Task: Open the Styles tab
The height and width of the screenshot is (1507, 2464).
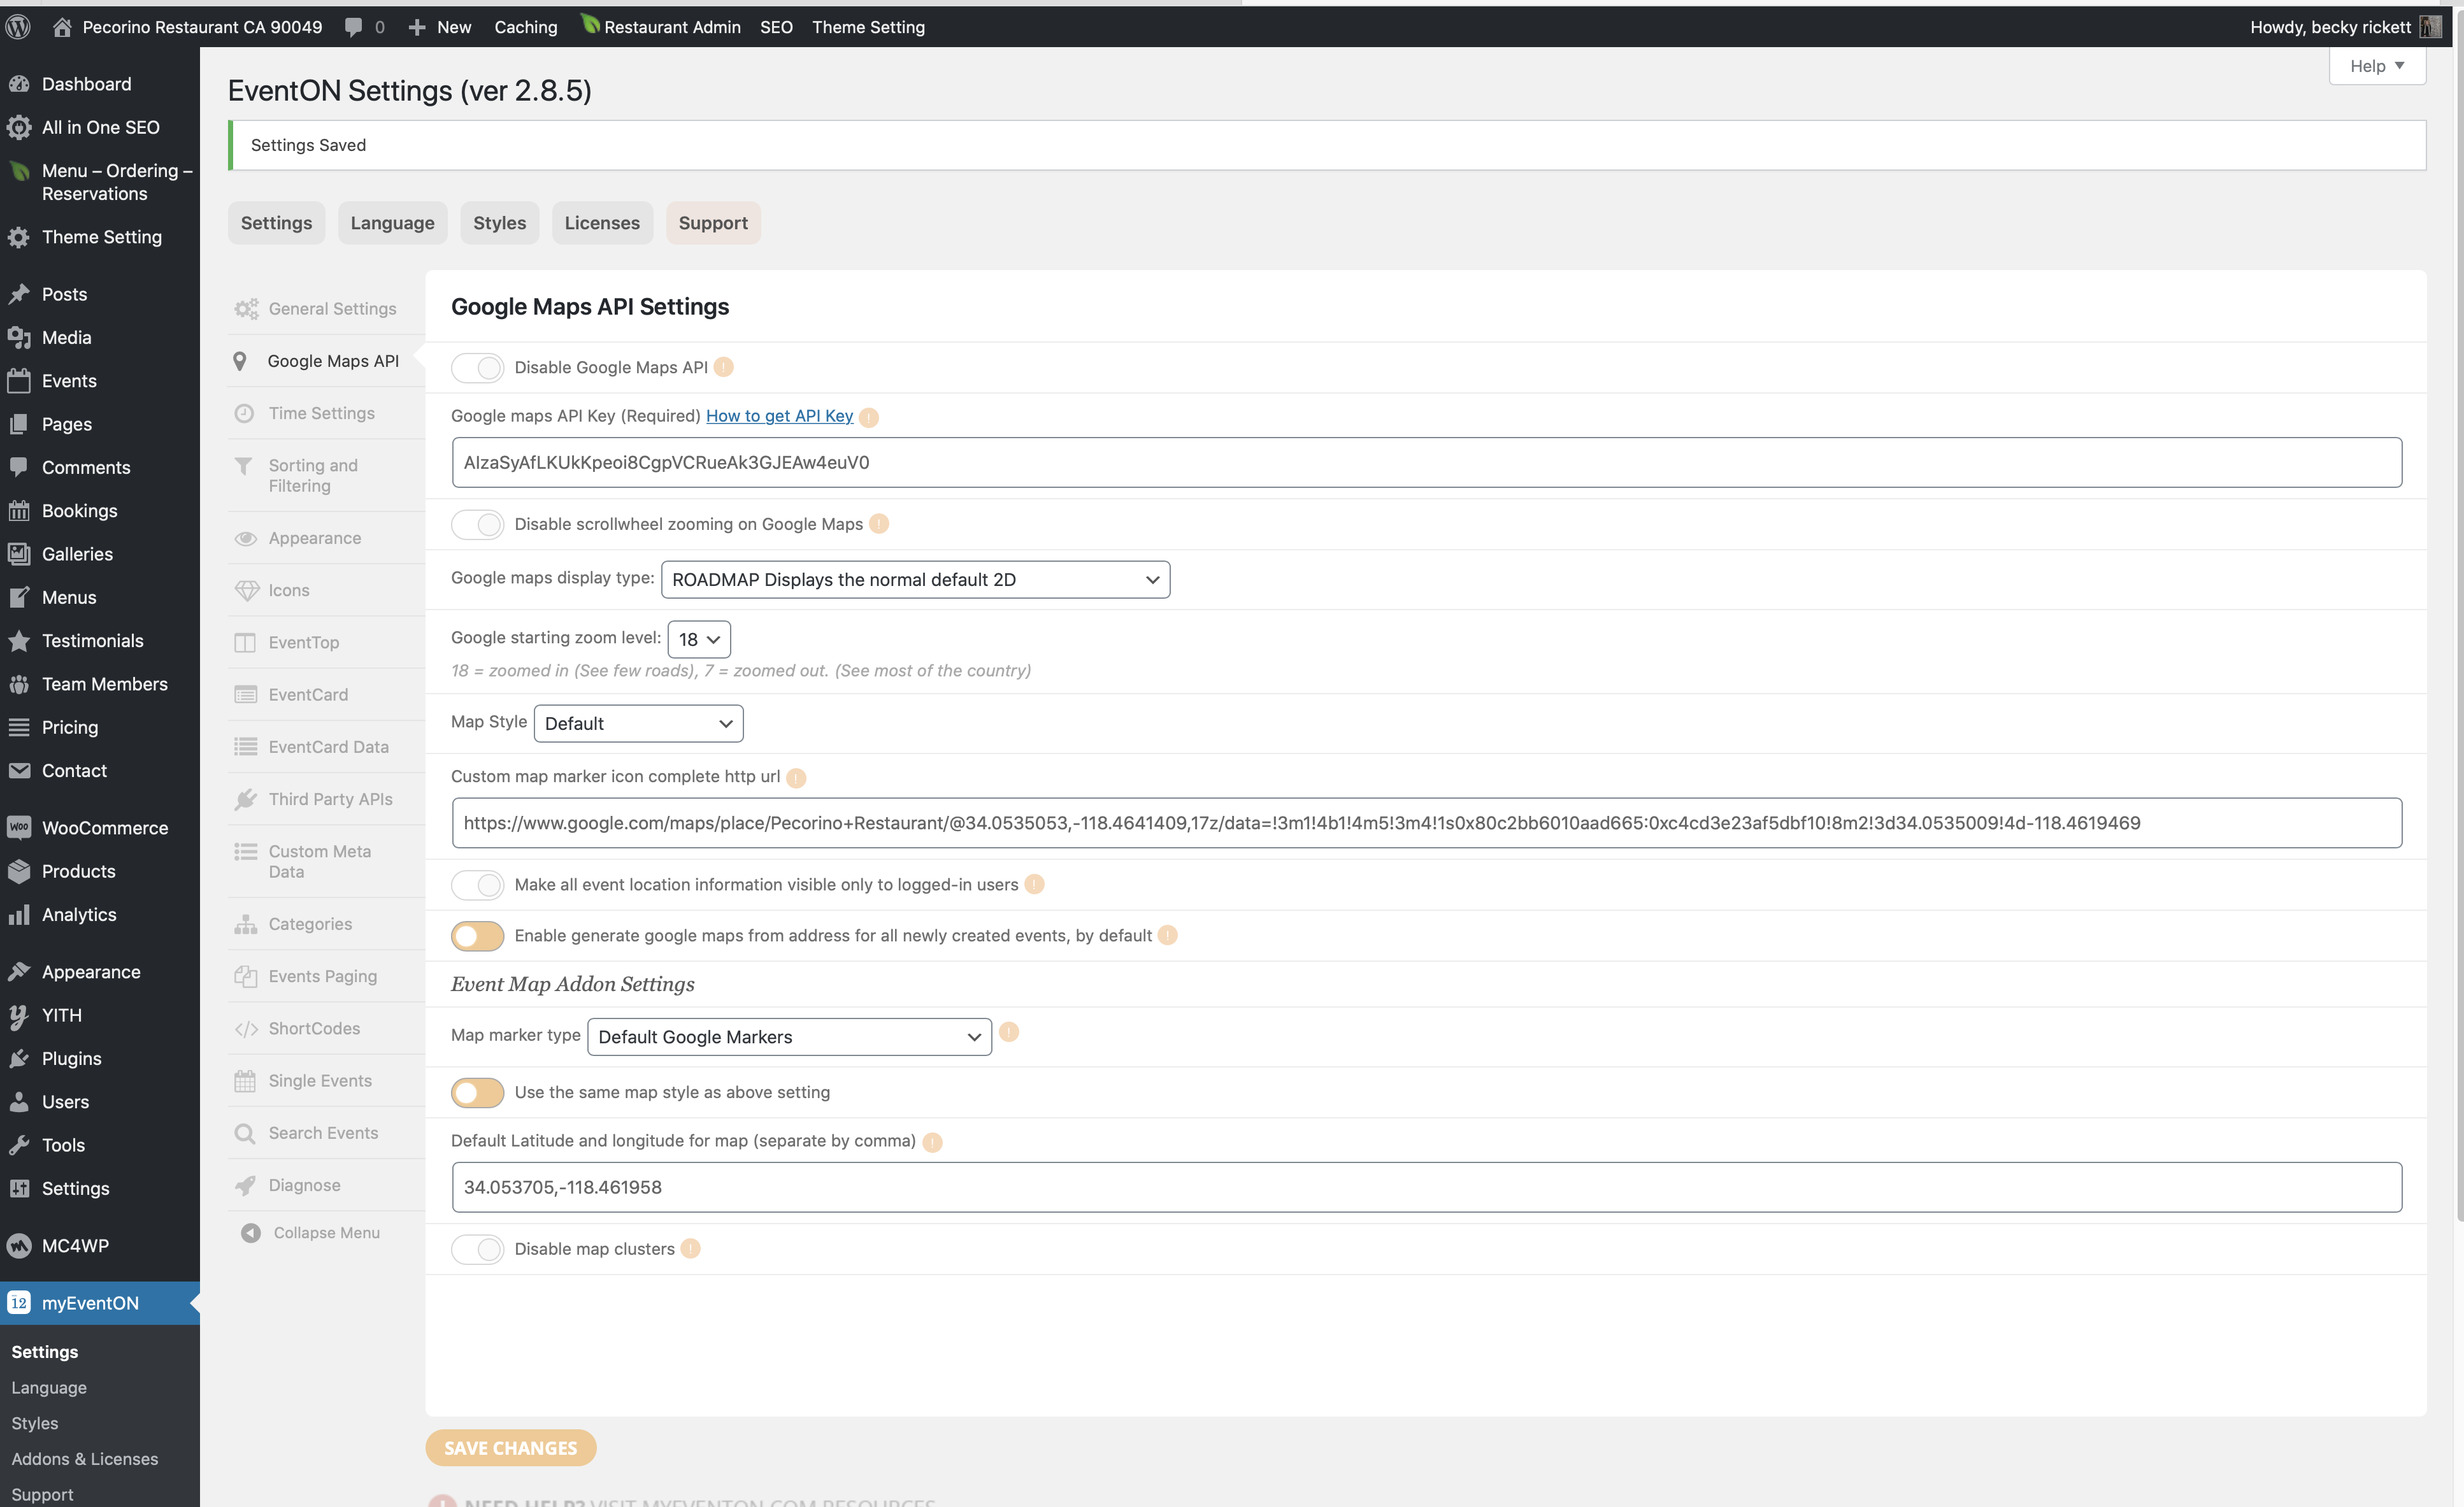Action: [499, 223]
